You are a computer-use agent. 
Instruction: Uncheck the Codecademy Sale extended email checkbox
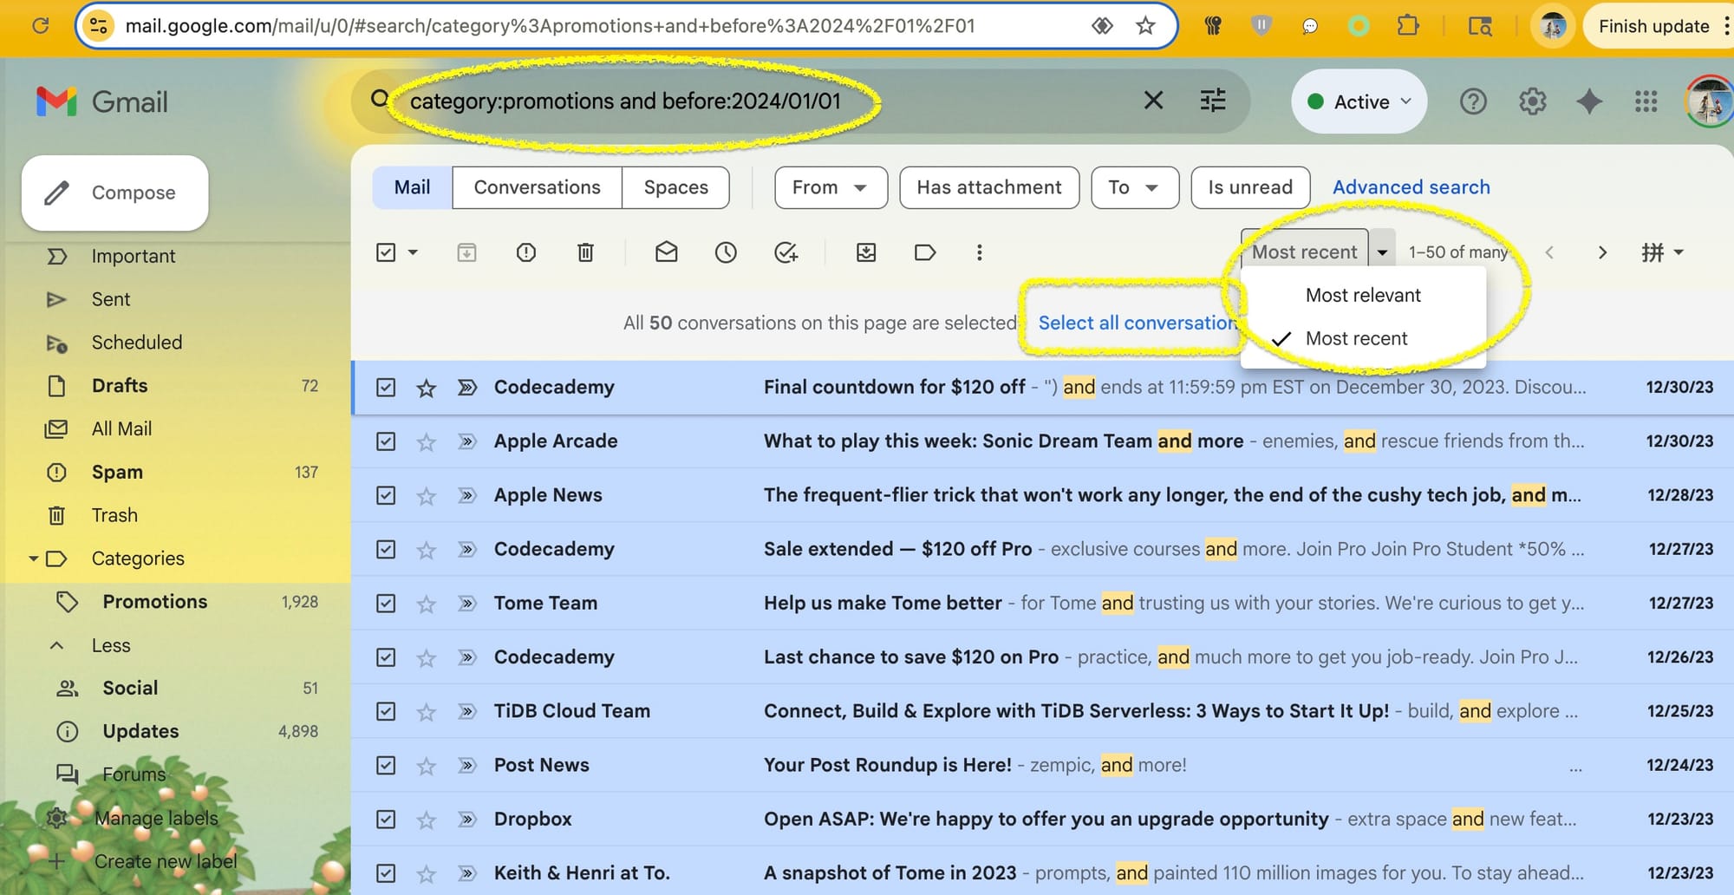[x=386, y=549]
